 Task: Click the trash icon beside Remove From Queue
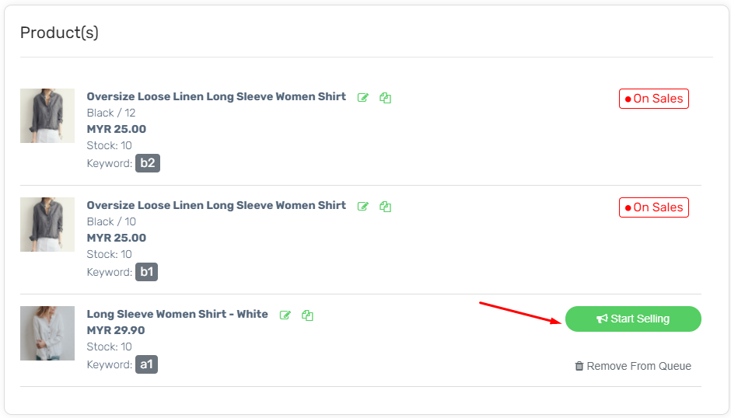pyautogui.click(x=579, y=366)
